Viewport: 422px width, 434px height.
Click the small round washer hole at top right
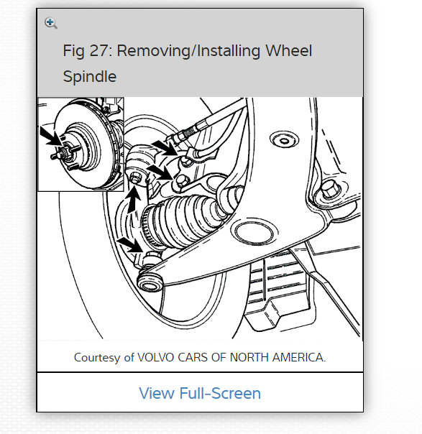[x=284, y=140]
